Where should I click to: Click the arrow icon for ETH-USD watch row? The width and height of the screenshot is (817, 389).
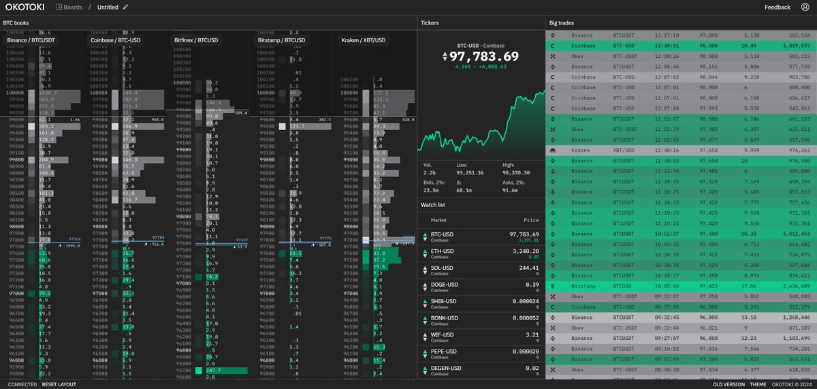pos(425,253)
